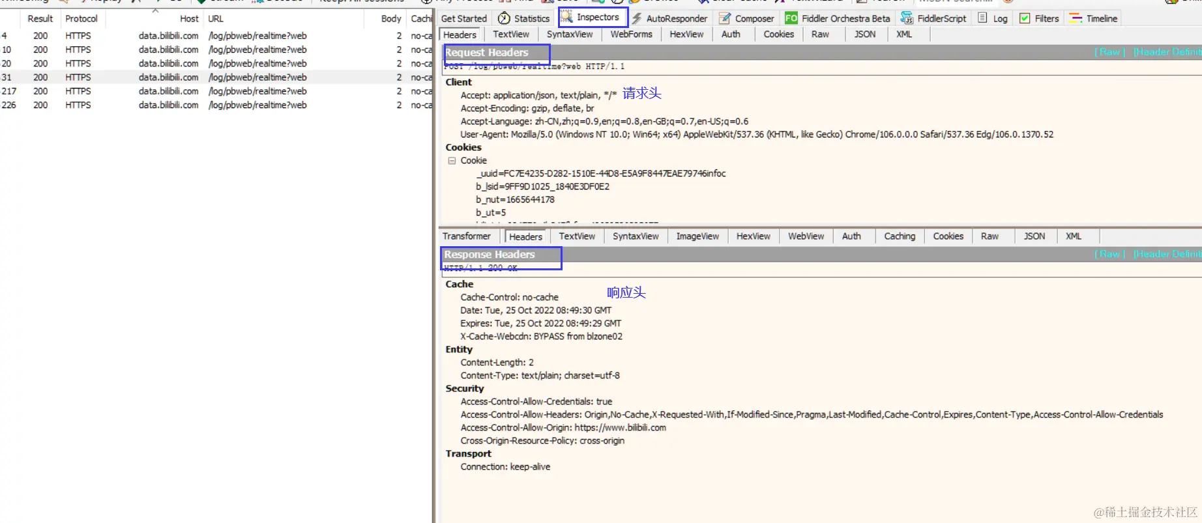1202x523 pixels.
Task: Click the Raw link in Response Headers bar
Action: click(x=1109, y=254)
